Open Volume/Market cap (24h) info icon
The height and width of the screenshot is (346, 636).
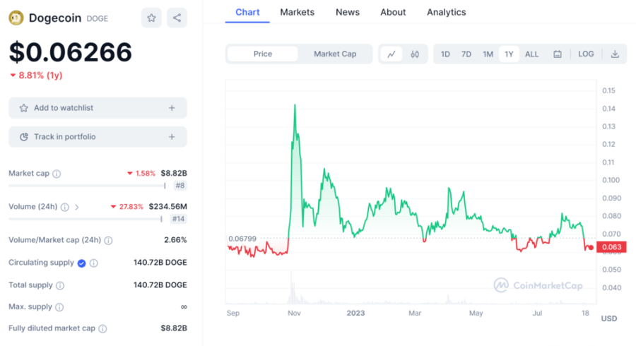tap(108, 241)
